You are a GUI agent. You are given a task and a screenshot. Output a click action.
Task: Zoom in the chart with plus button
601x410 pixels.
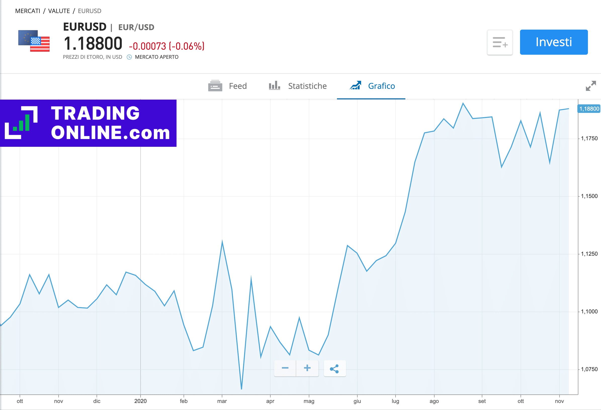click(307, 368)
